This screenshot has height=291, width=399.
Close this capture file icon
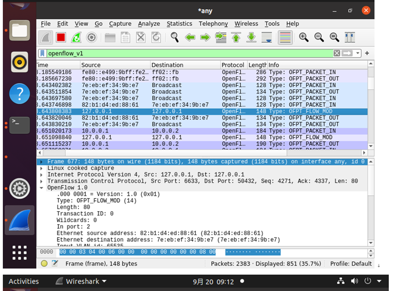coord(141,37)
